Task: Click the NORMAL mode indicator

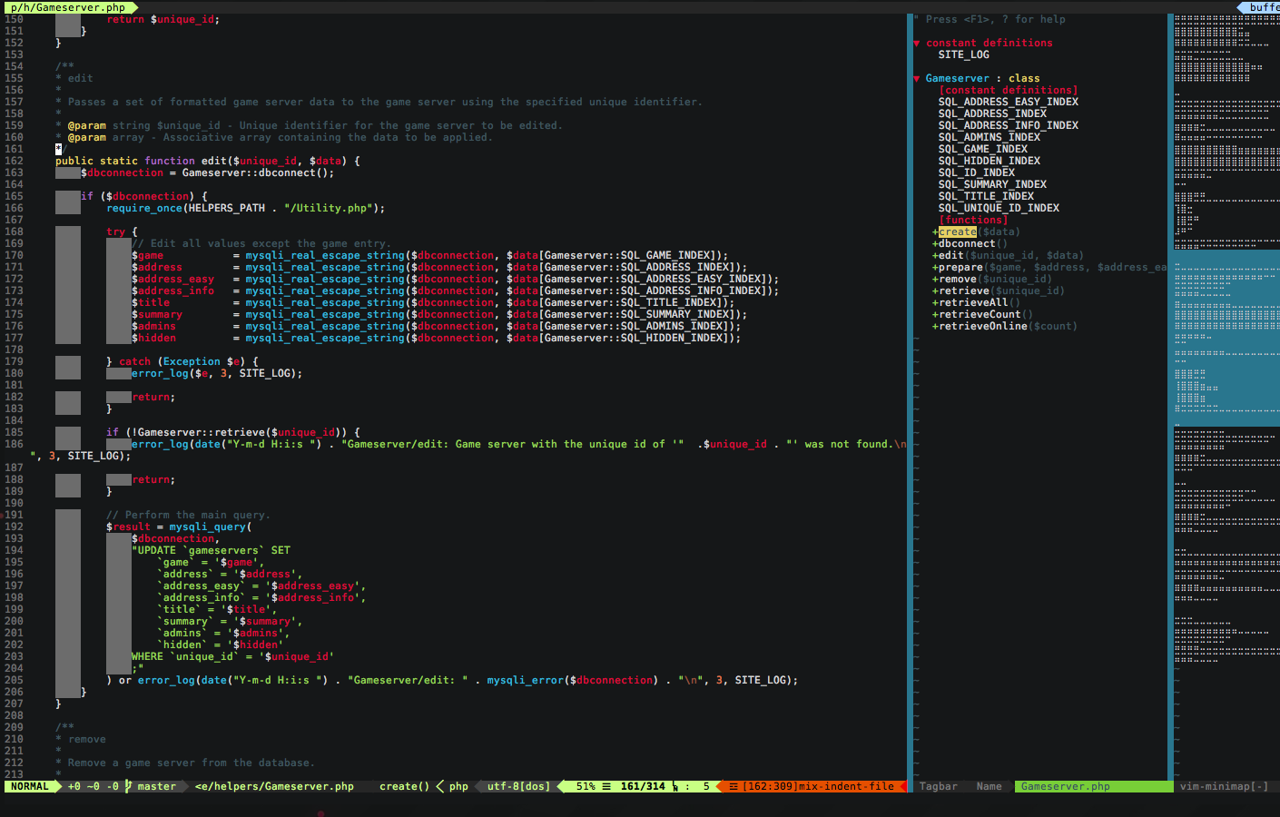Action: 30,786
